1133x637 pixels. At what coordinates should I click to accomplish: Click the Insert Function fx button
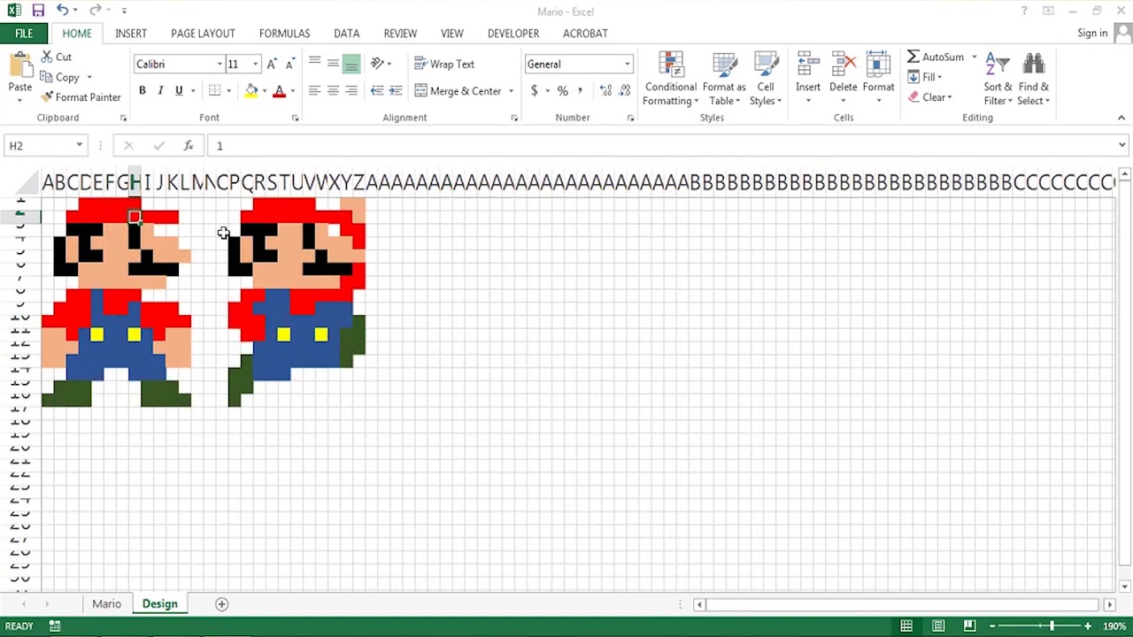(x=188, y=145)
